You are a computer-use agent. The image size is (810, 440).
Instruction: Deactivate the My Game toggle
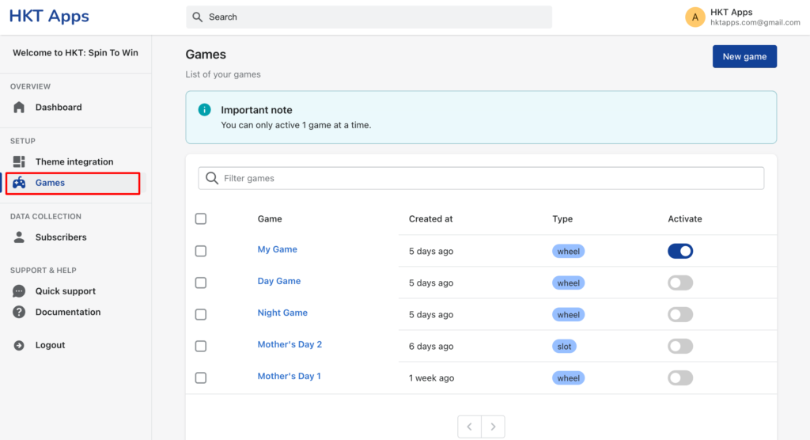(680, 252)
